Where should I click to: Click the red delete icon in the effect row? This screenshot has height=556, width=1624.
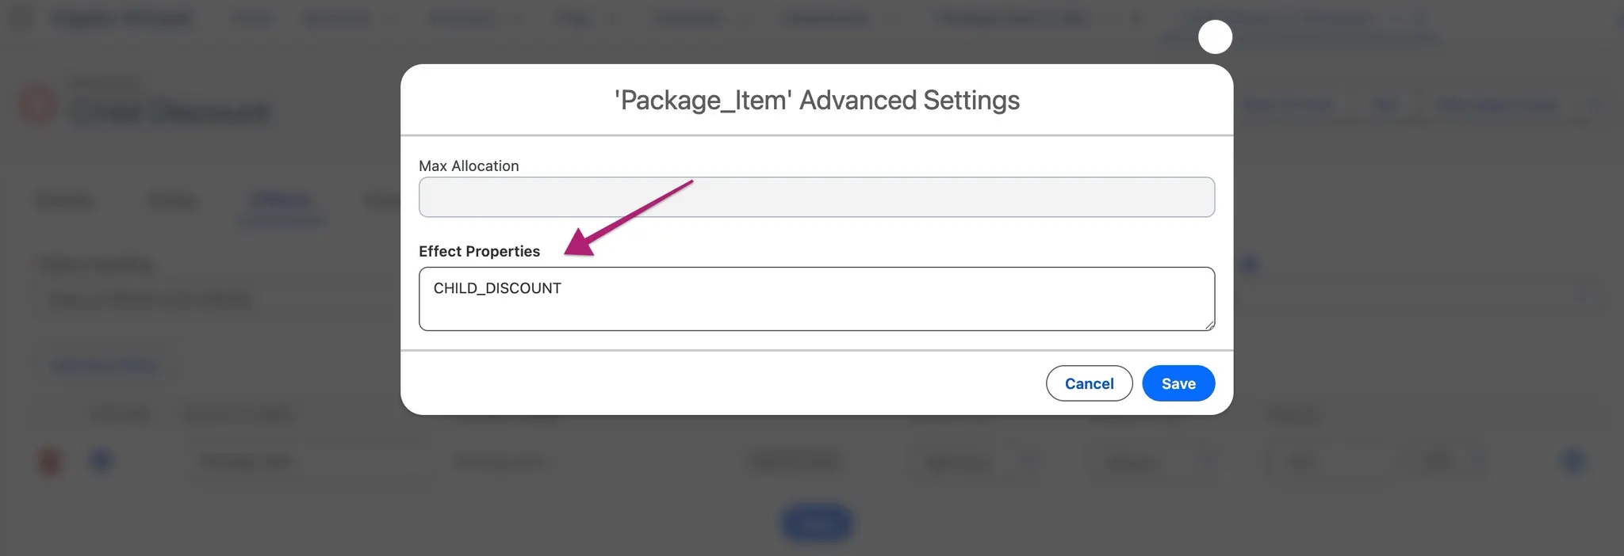tap(50, 461)
